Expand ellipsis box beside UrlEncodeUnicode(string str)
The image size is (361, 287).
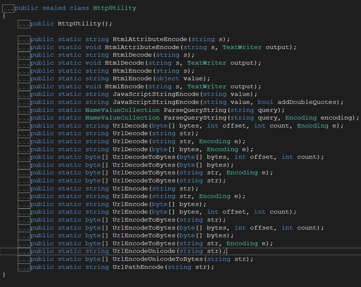24,251
